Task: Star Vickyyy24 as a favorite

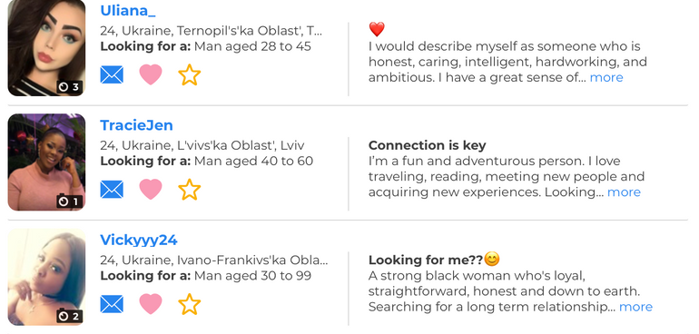Action: (190, 304)
